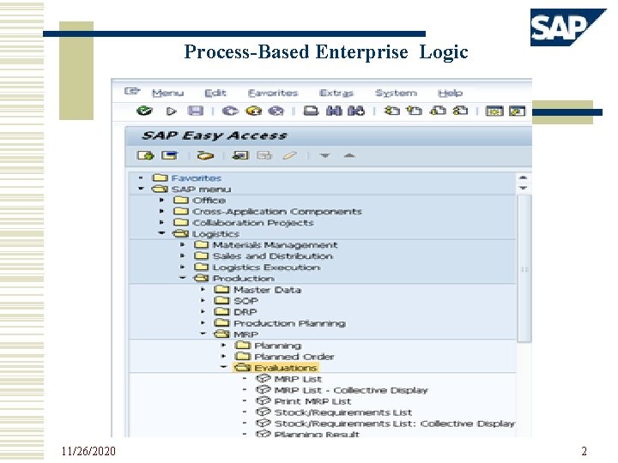
Task: Expand the Favorites folder arrow
Action: (141, 178)
